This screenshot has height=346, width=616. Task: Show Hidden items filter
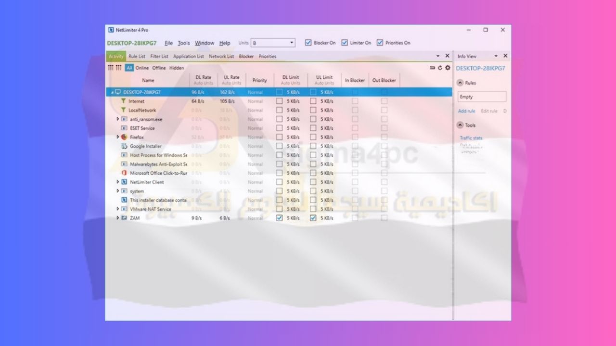[177, 68]
